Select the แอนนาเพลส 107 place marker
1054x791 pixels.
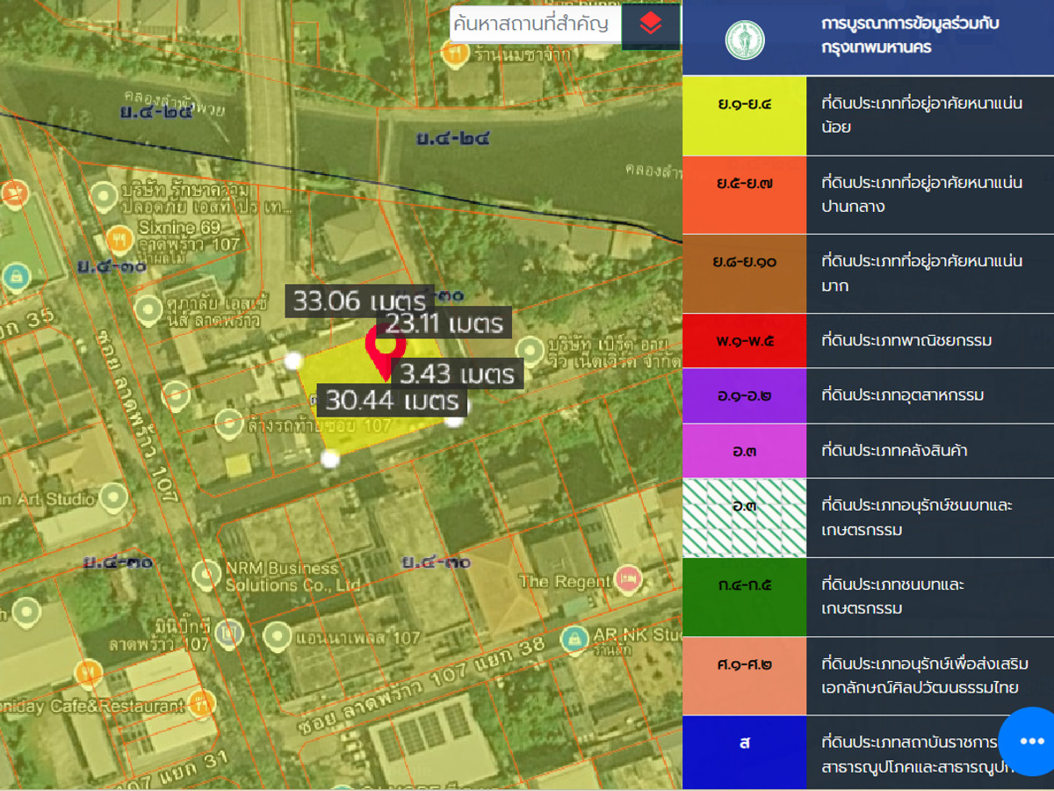pos(278,635)
